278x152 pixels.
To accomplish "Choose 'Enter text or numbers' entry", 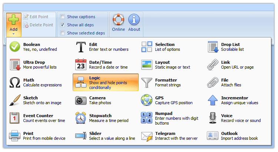I will tap(109, 49).
